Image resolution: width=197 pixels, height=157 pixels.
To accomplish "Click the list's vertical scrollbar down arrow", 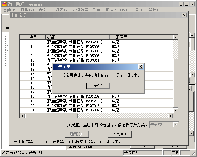I will pos(175,110).
